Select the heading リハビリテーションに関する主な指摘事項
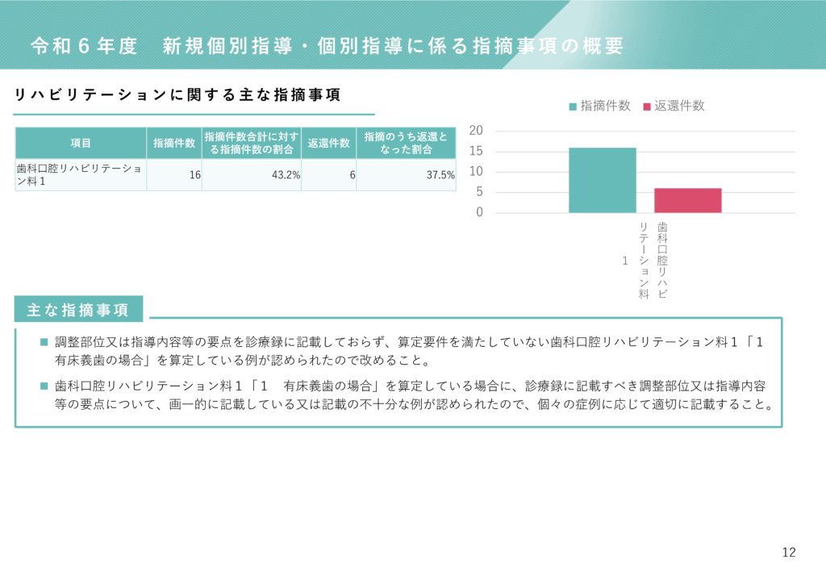The width and height of the screenshot is (826, 572). pyautogui.click(x=177, y=95)
